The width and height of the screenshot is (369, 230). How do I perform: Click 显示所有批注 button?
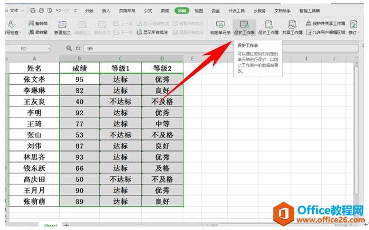pos(153,32)
